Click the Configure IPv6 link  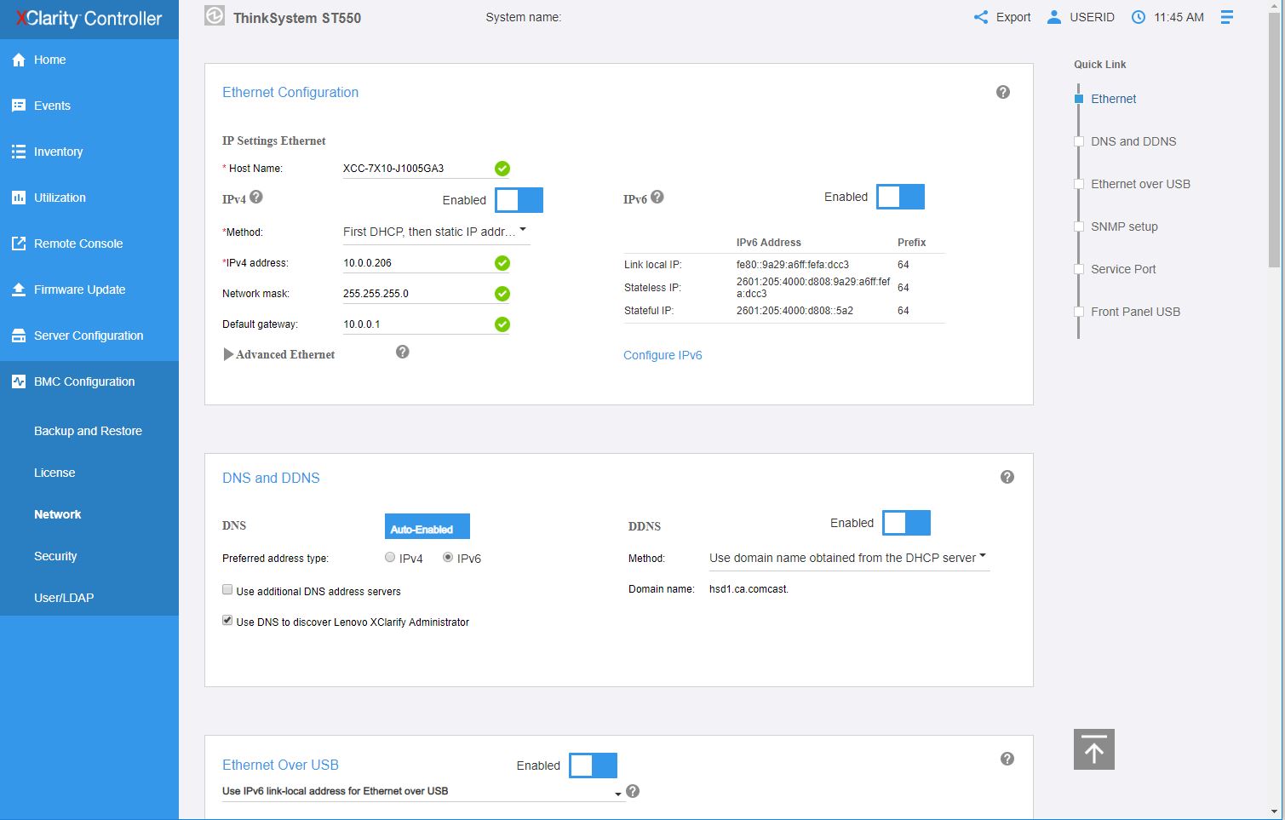(663, 355)
